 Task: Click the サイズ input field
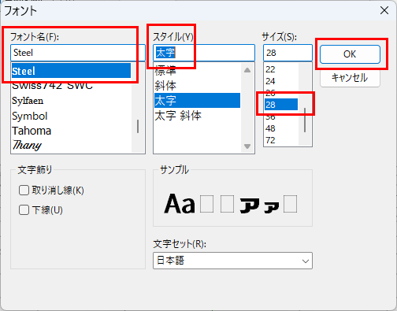288,53
